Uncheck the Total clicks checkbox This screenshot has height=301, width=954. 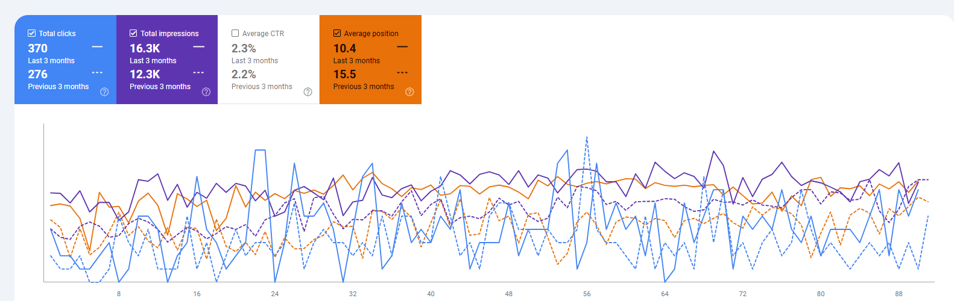[32, 34]
